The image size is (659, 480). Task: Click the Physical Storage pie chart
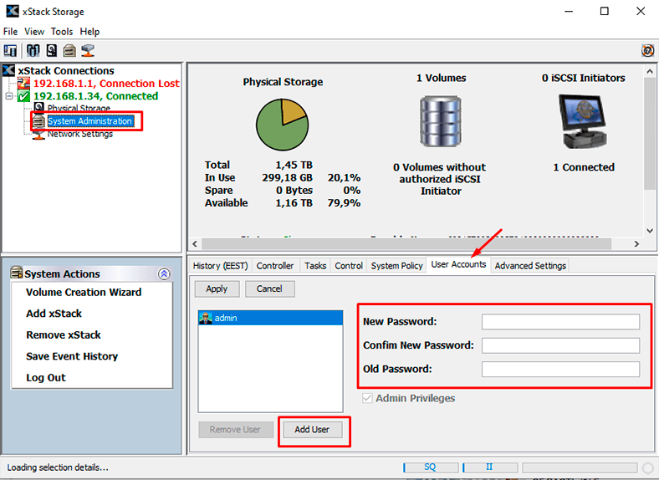(x=283, y=125)
